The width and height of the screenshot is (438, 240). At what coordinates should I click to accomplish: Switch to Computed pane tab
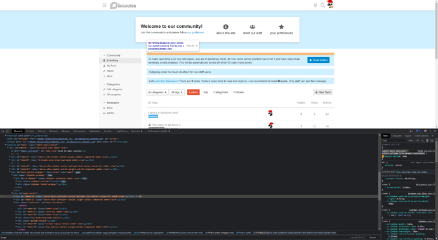pyautogui.click(x=396, y=136)
